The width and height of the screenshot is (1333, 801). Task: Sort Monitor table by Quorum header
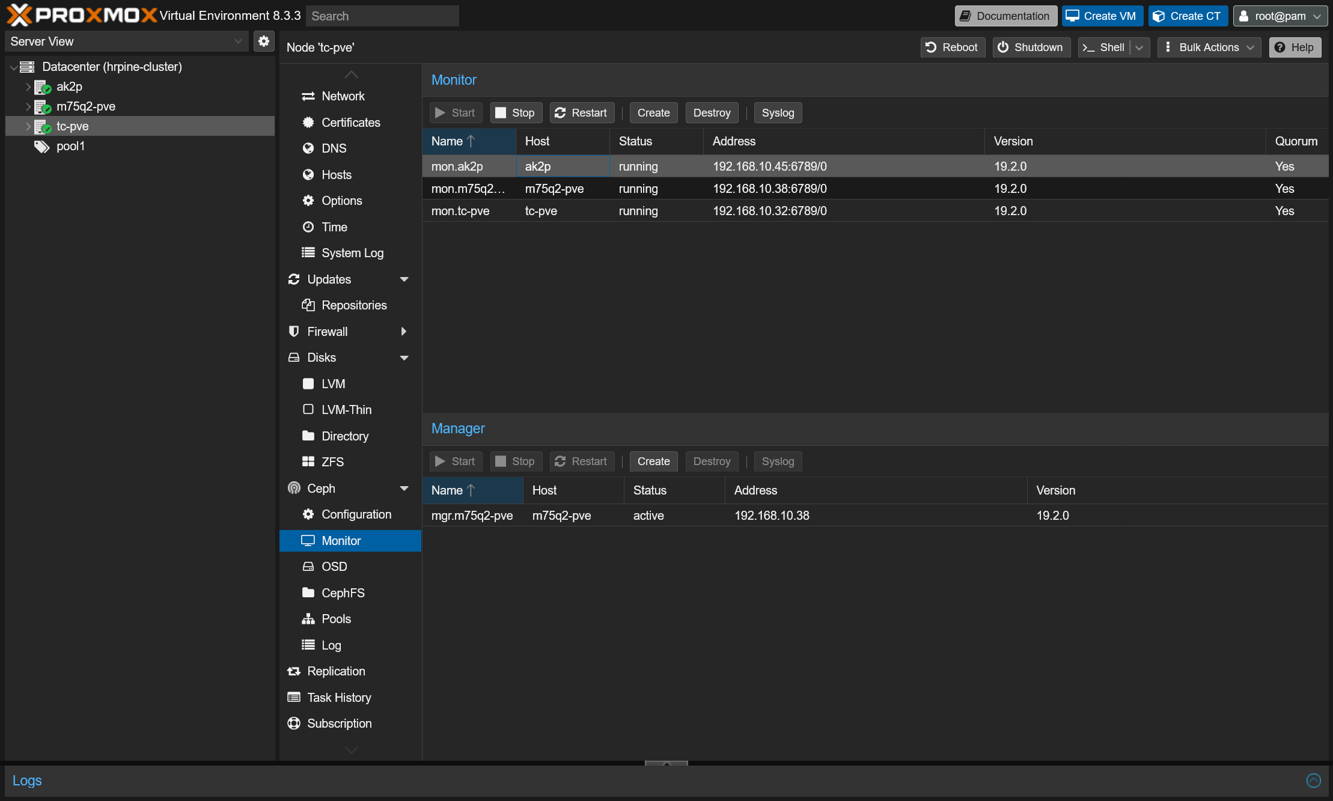(x=1297, y=141)
